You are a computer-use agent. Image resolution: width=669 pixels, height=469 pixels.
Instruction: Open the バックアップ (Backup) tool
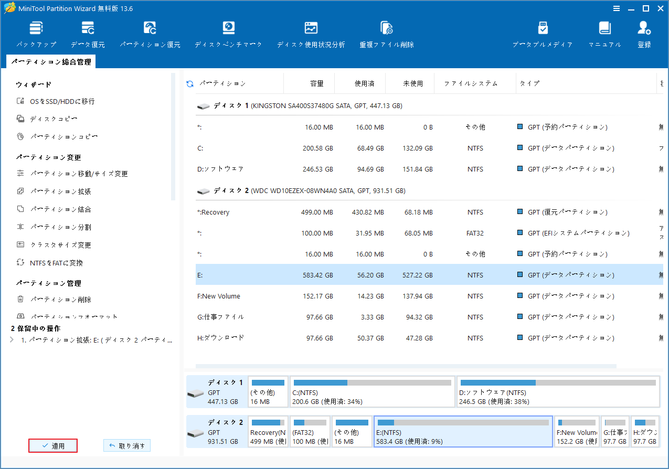click(x=36, y=31)
